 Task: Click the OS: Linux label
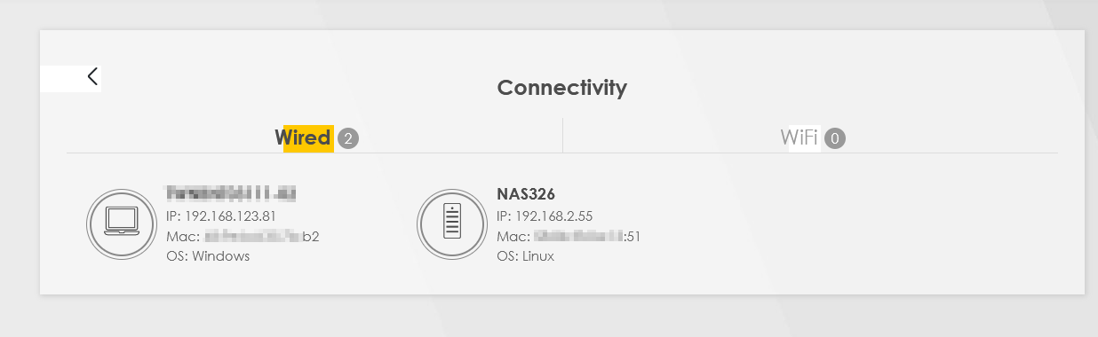click(x=525, y=256)
